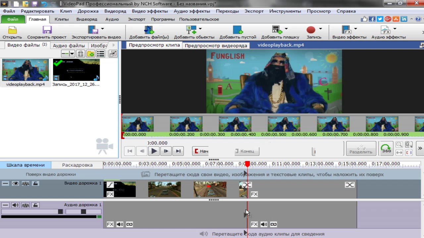Expand more preview tools double chevron
The width and height of the screenshot is (424, 238).
(x=420, y=148)
